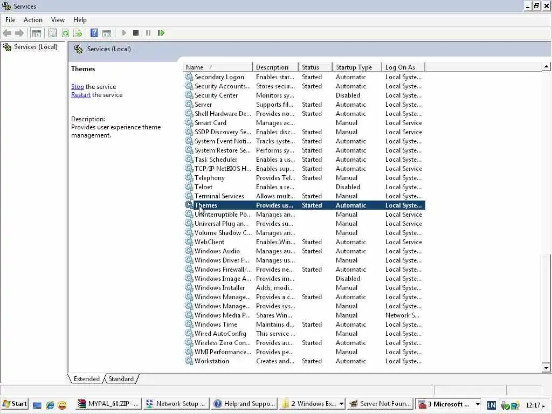552x414 pixels.
Task: Select the Terminal Services row
Action: click(305, 196)
